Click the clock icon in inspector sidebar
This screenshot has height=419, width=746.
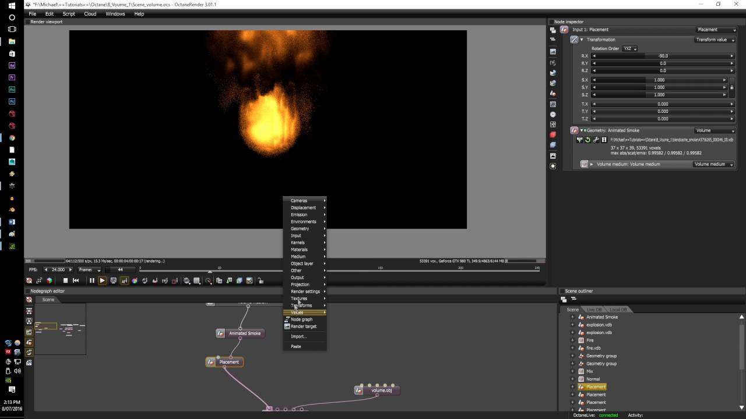pos(553,115)
